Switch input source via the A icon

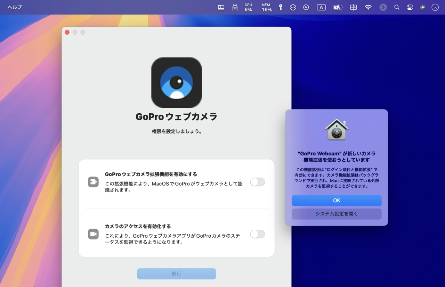[321, 7]
